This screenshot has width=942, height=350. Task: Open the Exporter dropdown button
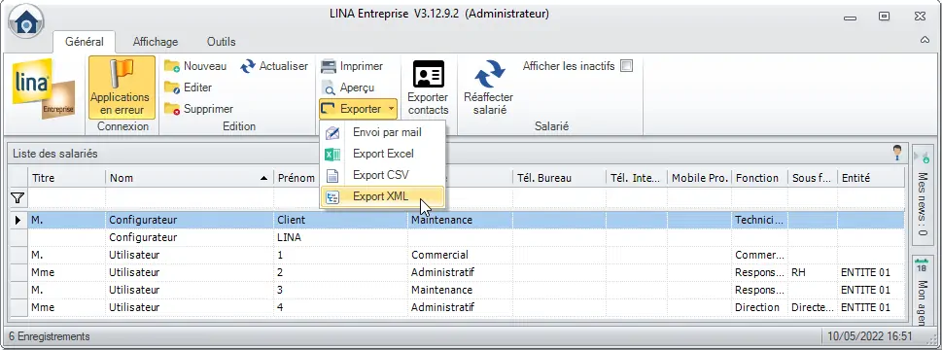tap(359, 109)
